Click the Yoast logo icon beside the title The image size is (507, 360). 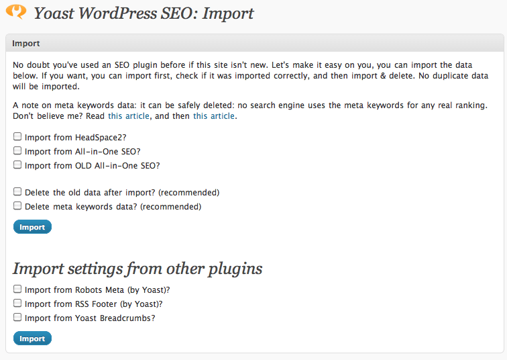(16, 11)
